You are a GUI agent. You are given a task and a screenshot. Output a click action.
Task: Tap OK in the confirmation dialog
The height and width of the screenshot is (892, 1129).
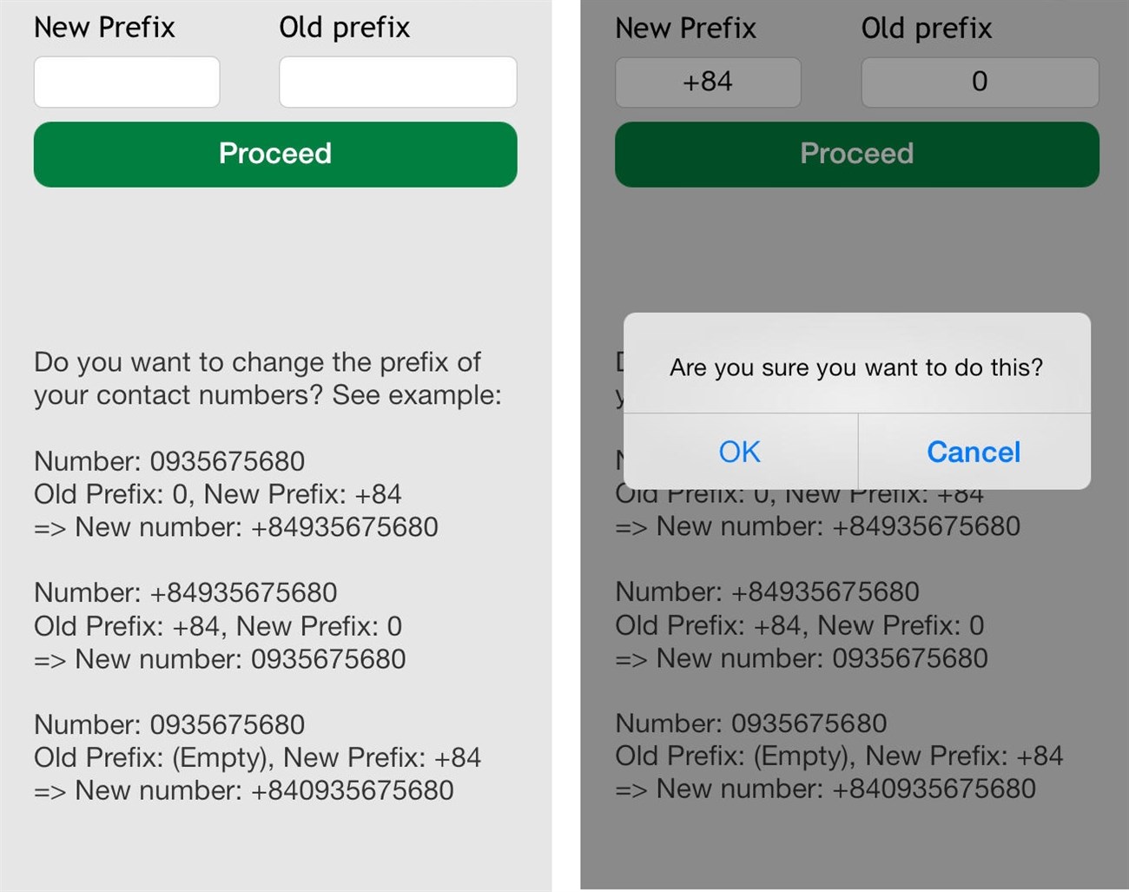coord(740,452)
